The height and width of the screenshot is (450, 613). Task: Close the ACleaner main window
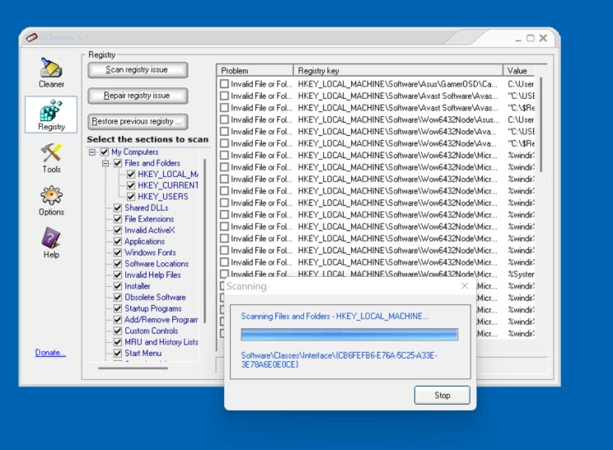click(x=543, y=38)
